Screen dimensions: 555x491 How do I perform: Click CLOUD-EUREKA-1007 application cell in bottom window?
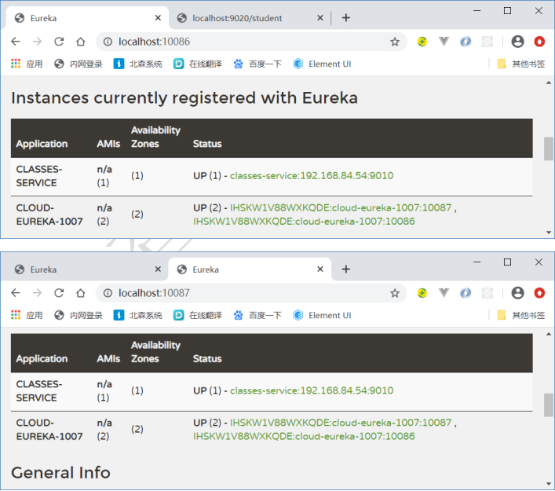[49, 430]
